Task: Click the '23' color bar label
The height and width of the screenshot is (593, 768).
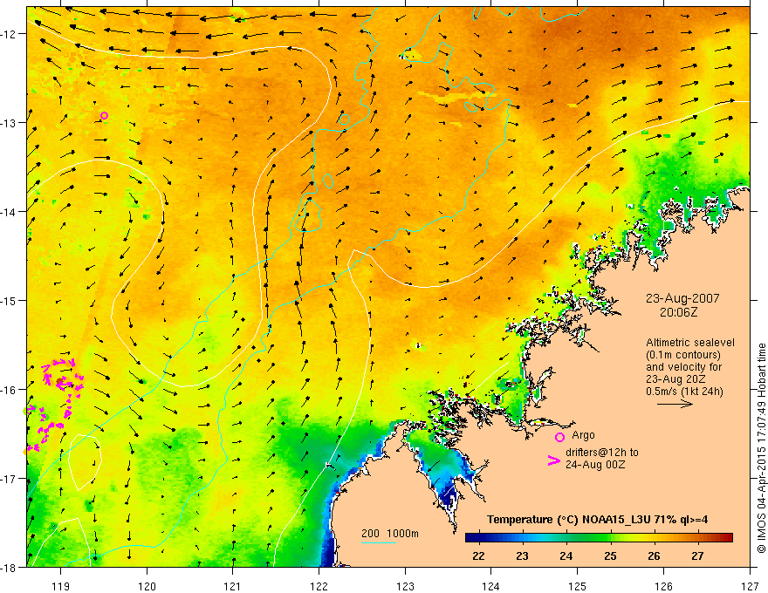Action: pos(523,556)
